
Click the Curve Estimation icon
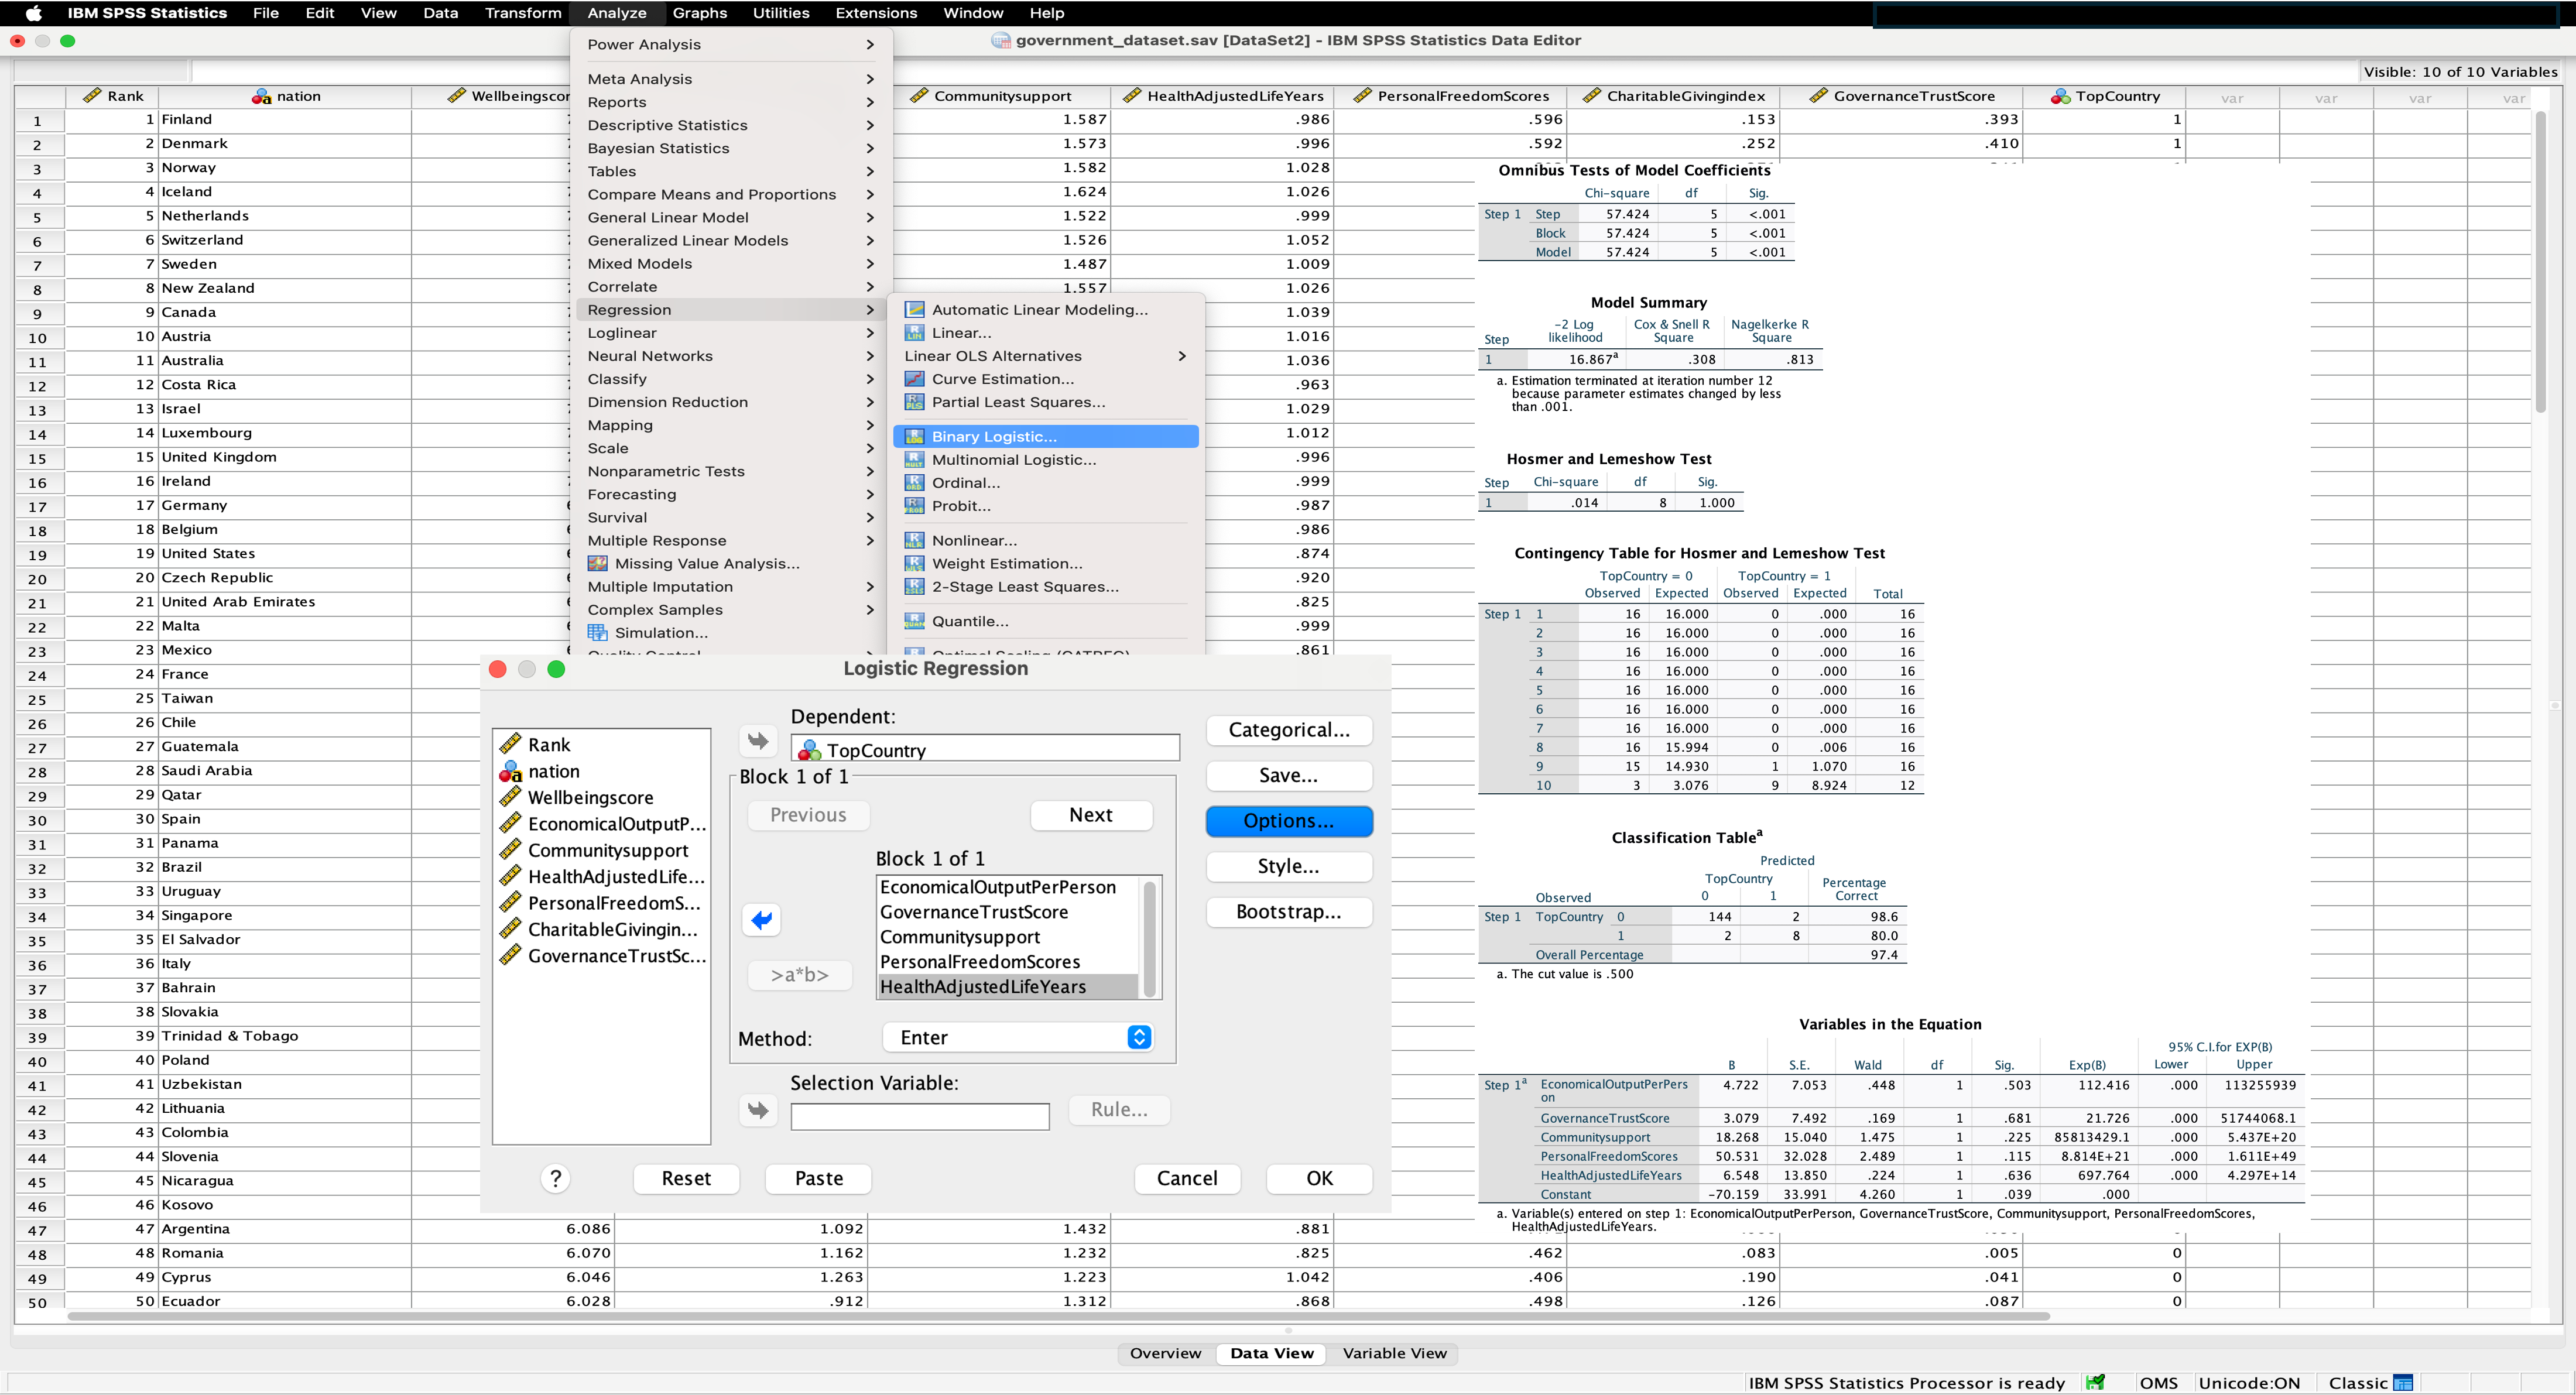coord(914,379)
